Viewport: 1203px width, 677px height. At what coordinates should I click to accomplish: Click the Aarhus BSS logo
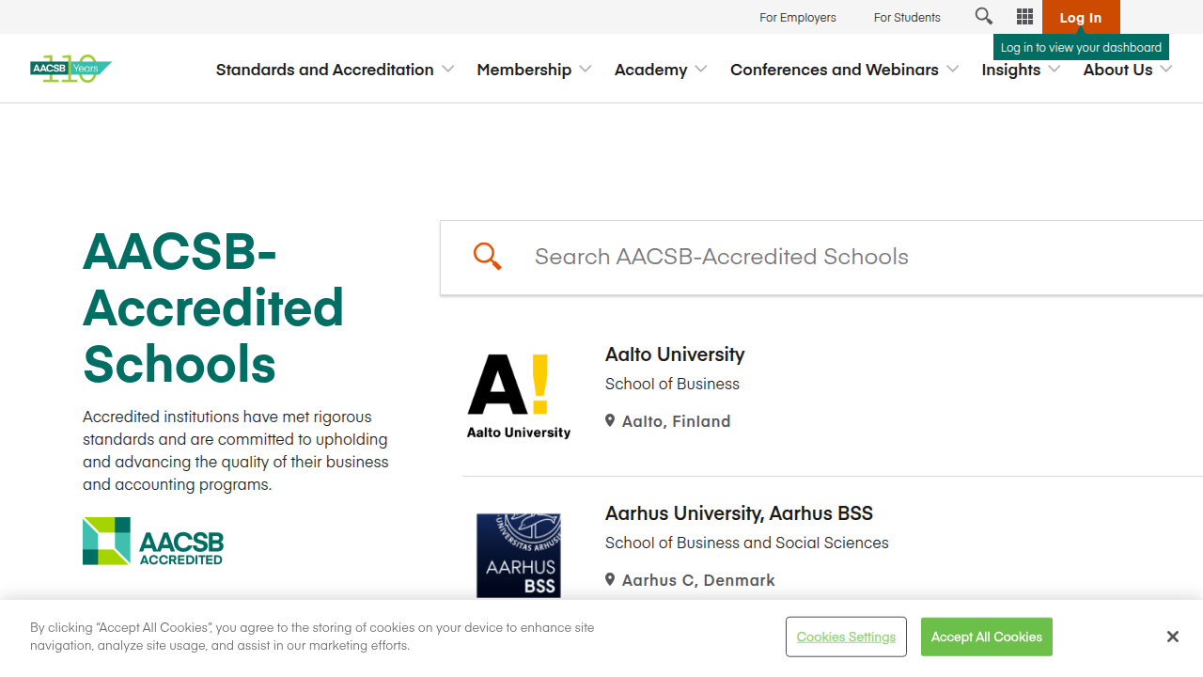pyautogui.click(x=519, y=555)
